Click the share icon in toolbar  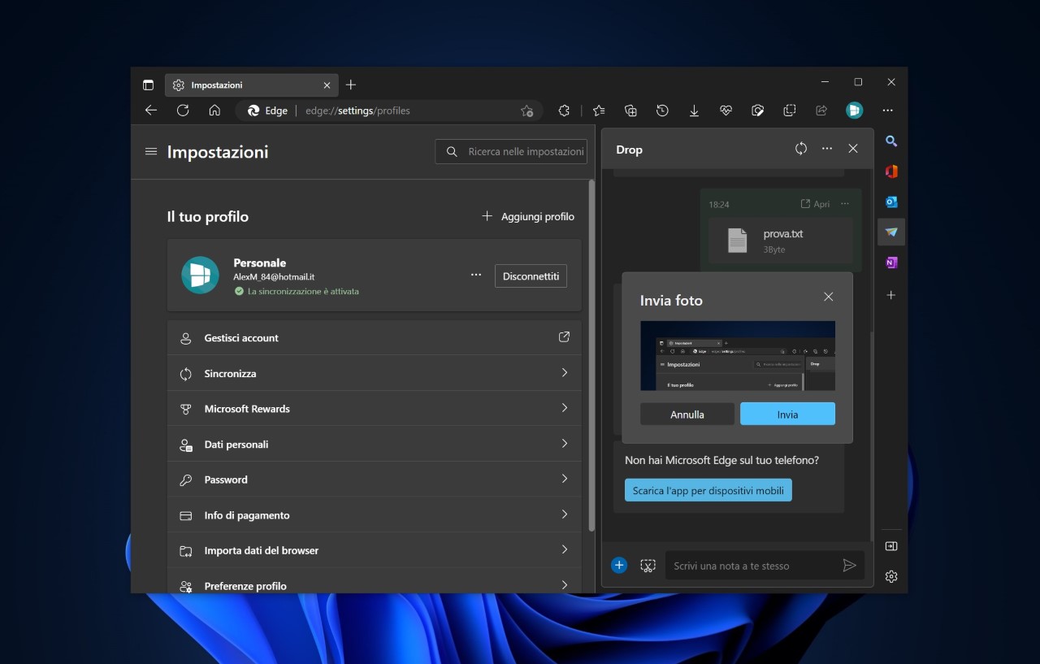(x=821, y=111)
